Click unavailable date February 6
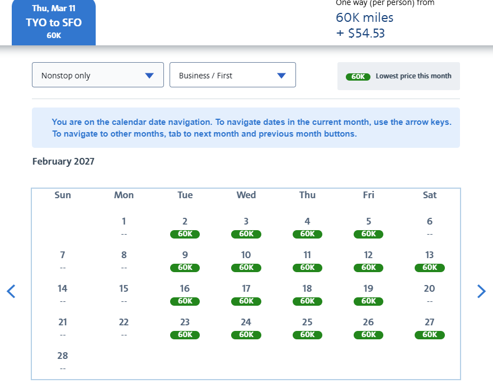 430,227
